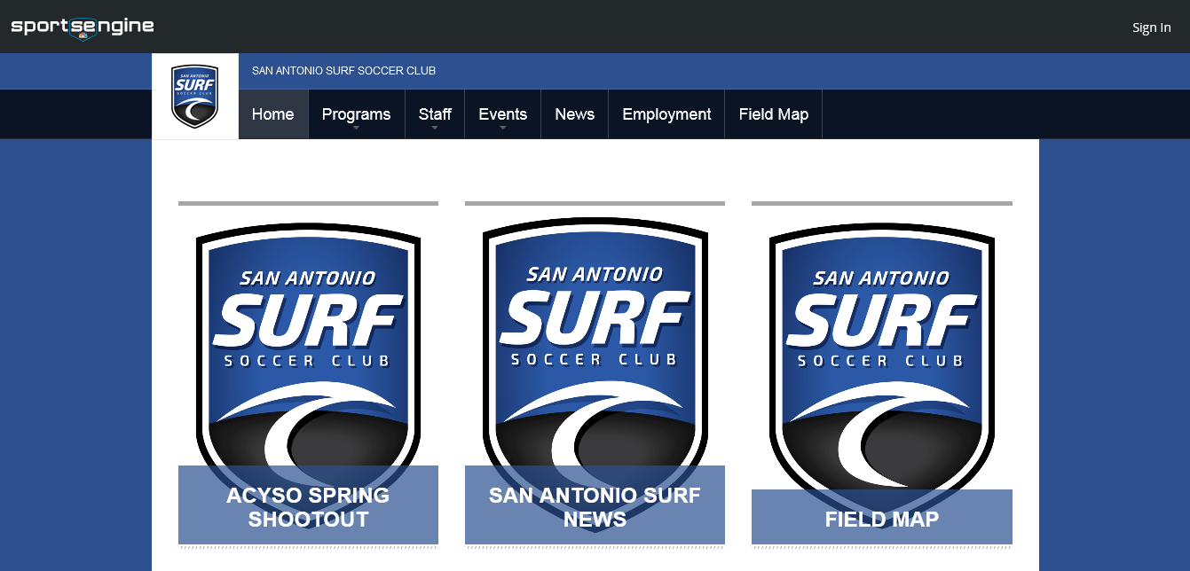The height and width of the screenshot is (571, 1190).
Task: Open the San Antonio Surf News banner
Action: point(595,505)
